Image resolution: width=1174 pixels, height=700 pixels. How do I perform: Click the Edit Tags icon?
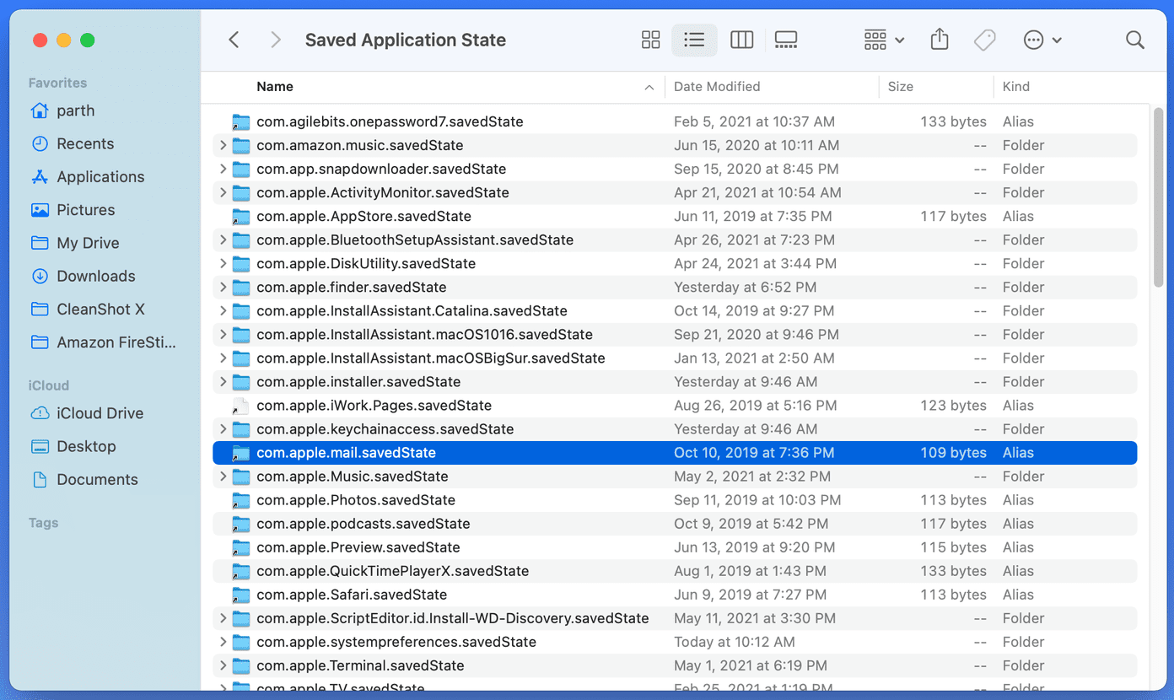click(985, 40)
